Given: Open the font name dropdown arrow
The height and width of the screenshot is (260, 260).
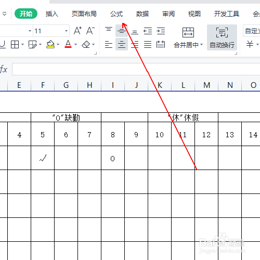Looking at the screenshot, I should 30,31.
